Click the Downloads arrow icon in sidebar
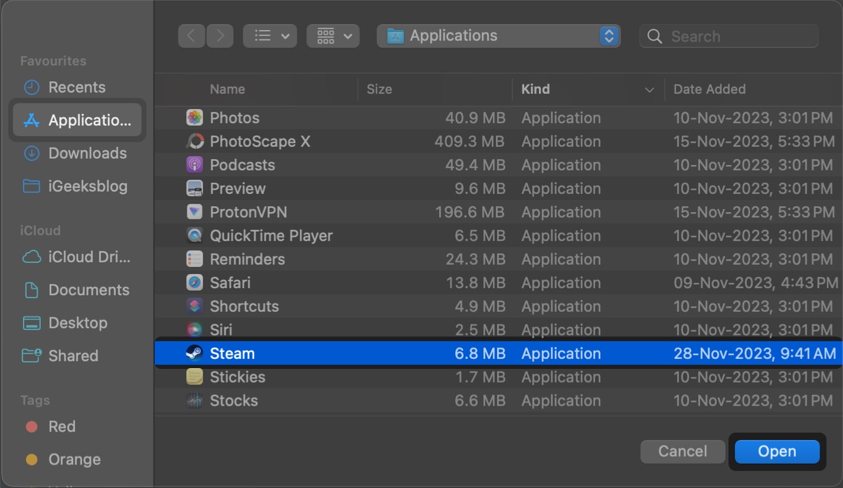The height and width of the screenshot is (488, 843). tap(31, 153)
